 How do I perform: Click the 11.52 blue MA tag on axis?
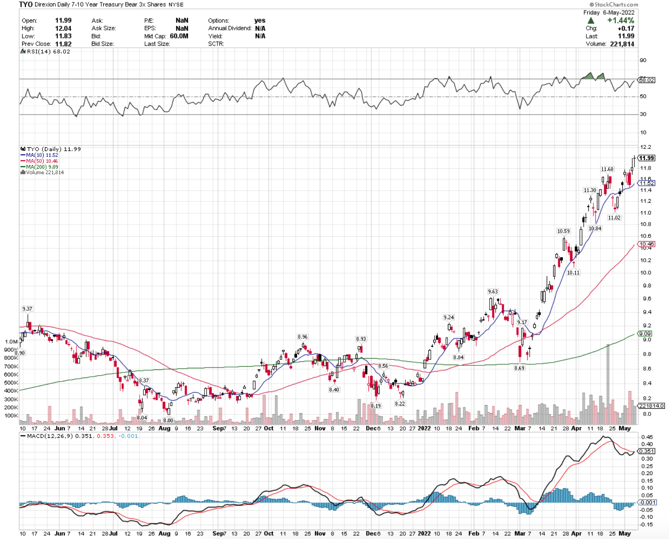tap(646, 183)
